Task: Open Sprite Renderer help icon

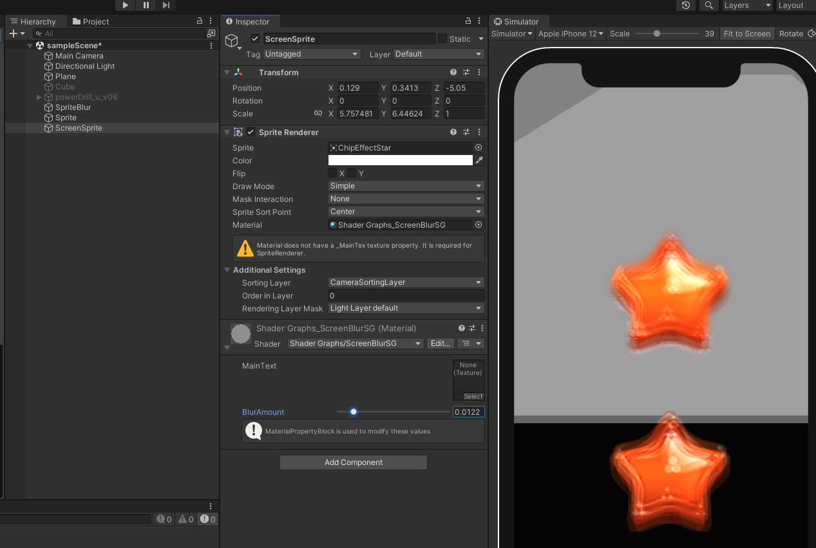Action: (x=453, y=132)
